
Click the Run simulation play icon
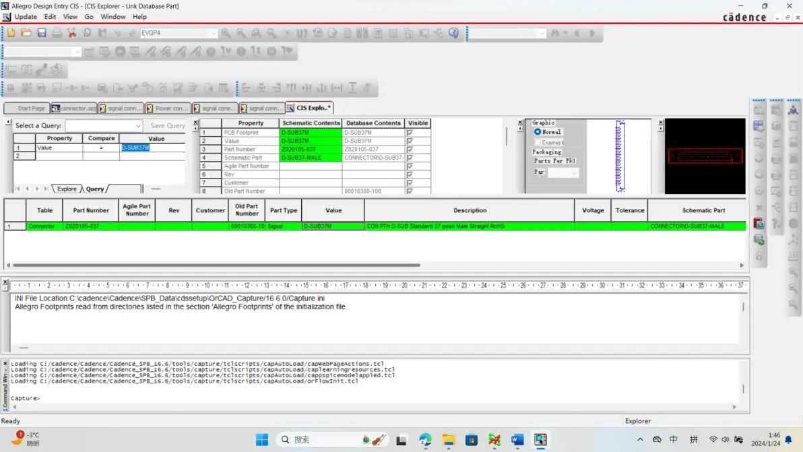120,51
